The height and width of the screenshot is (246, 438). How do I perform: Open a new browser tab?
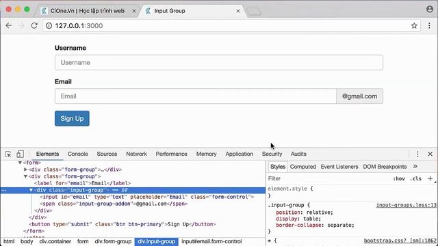[x=254, y=12]
